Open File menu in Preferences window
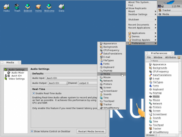 click(149, 57)
